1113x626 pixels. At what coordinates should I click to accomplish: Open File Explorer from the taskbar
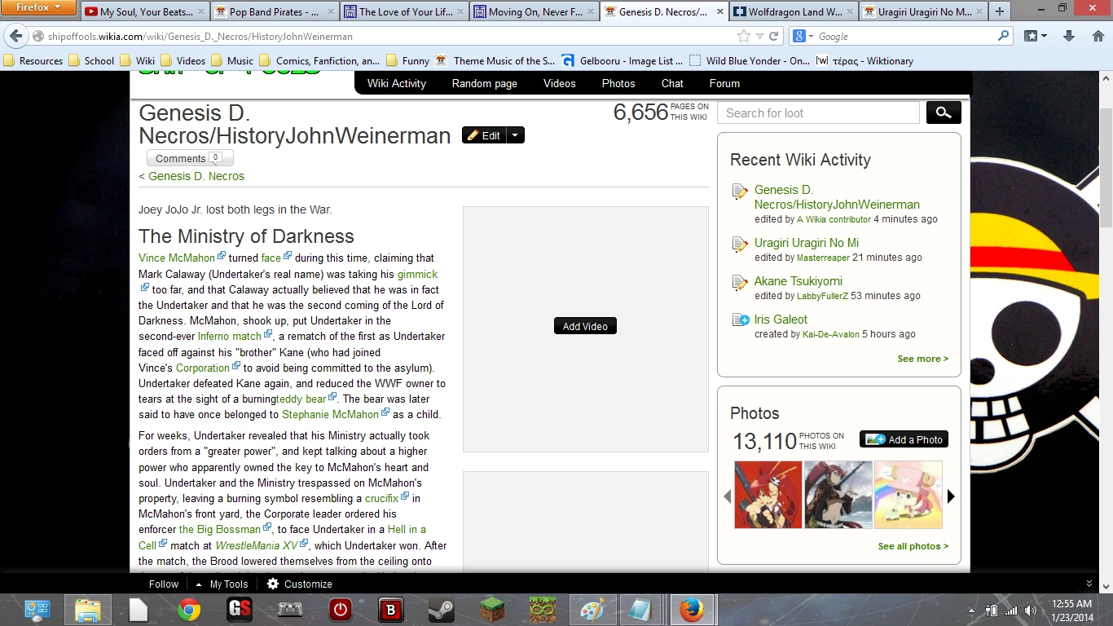coord(88,610)
